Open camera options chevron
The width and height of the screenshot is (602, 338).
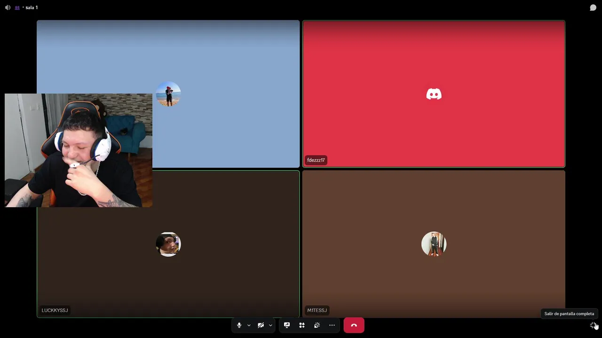click(270, 325)
